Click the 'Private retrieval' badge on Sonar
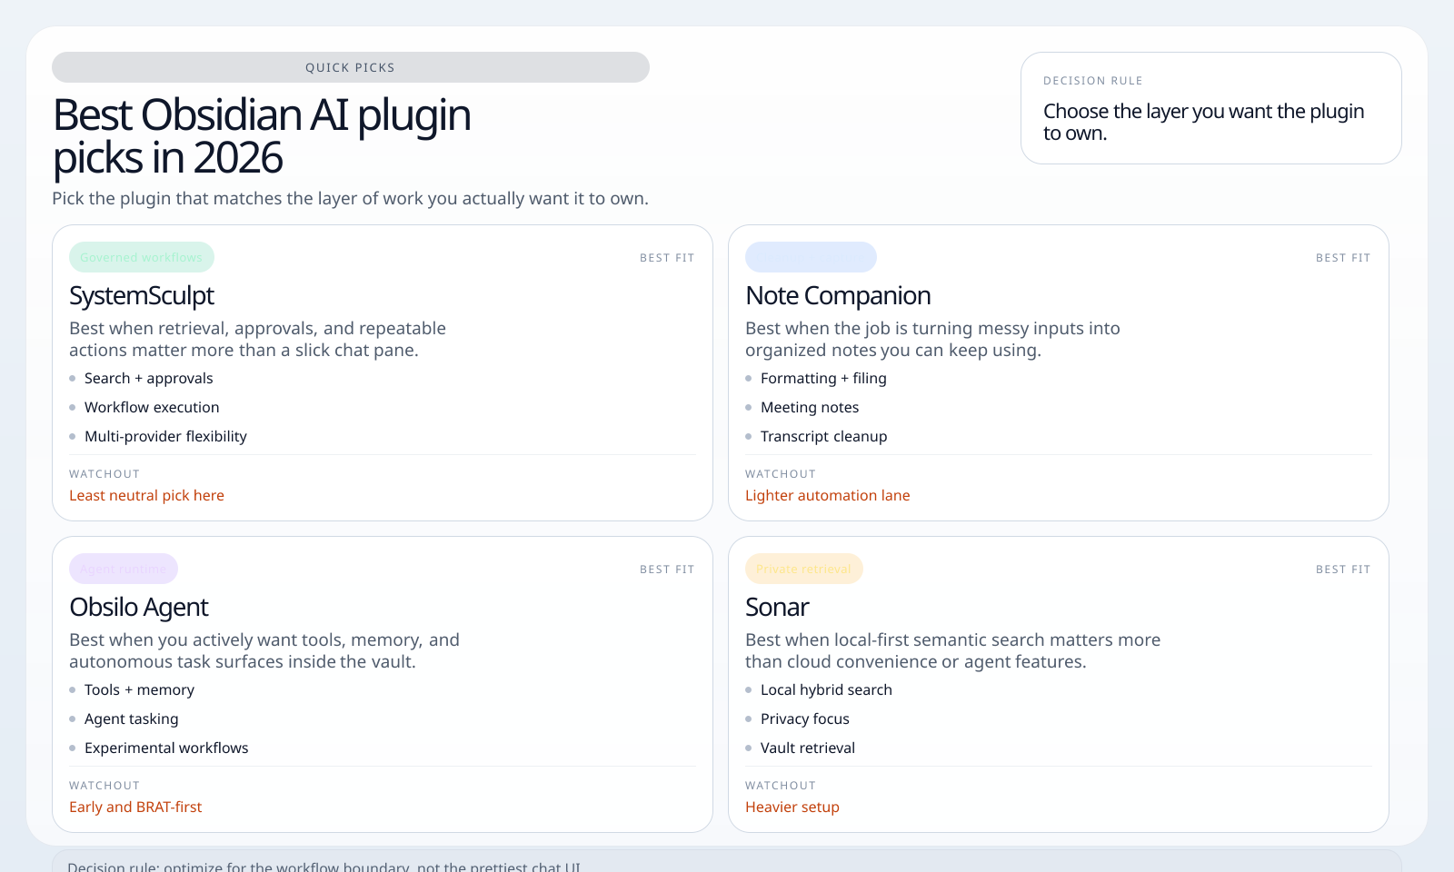This screenshot has height=872, width=1454. 803,569
